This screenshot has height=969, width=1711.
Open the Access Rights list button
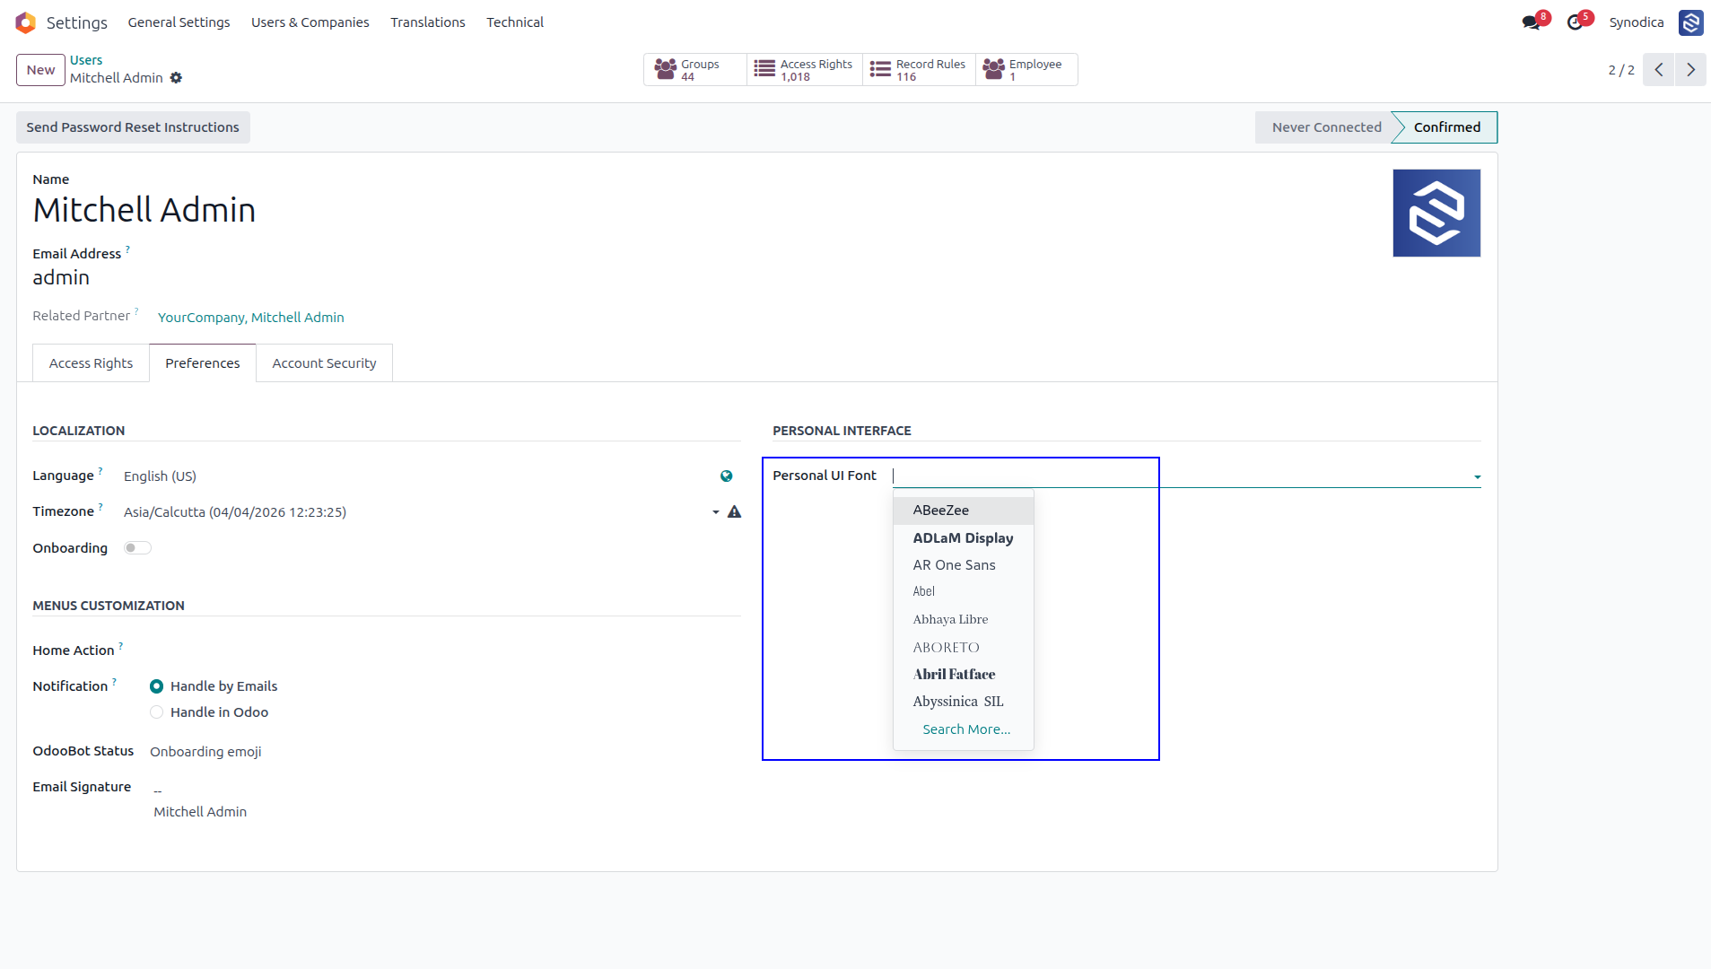tap(804, 70)
